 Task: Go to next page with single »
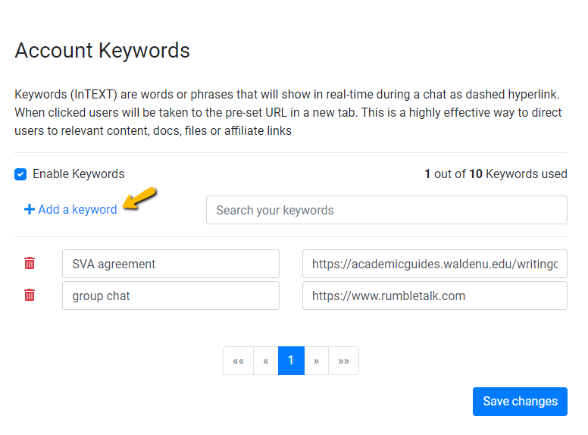[x=316, y=361]
